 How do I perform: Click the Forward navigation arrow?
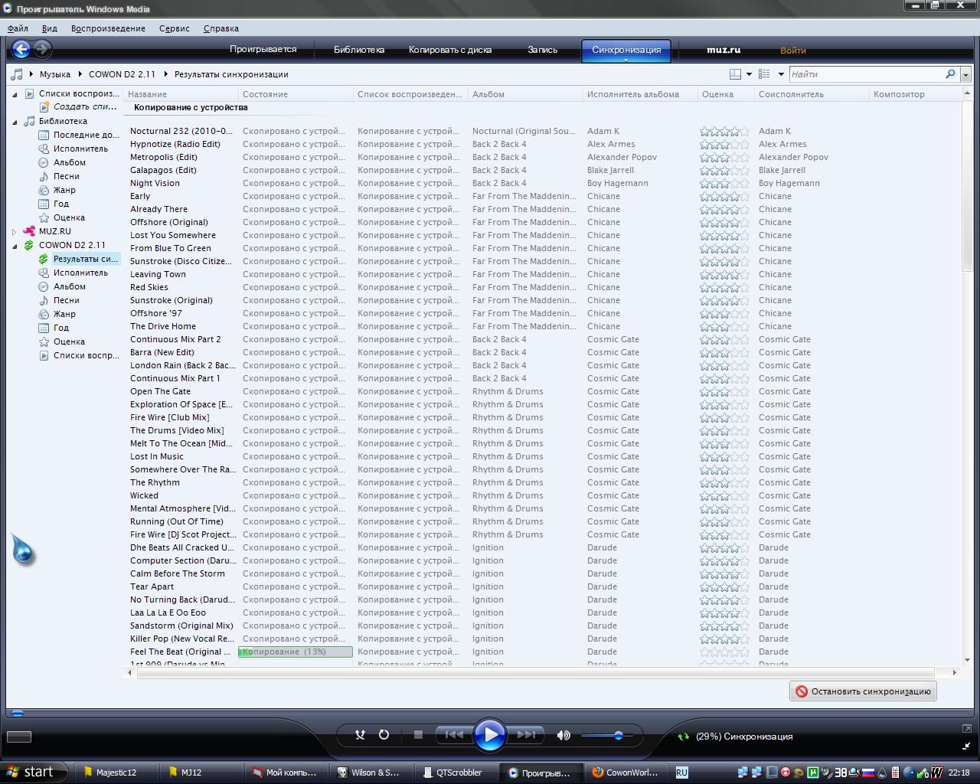43,50
